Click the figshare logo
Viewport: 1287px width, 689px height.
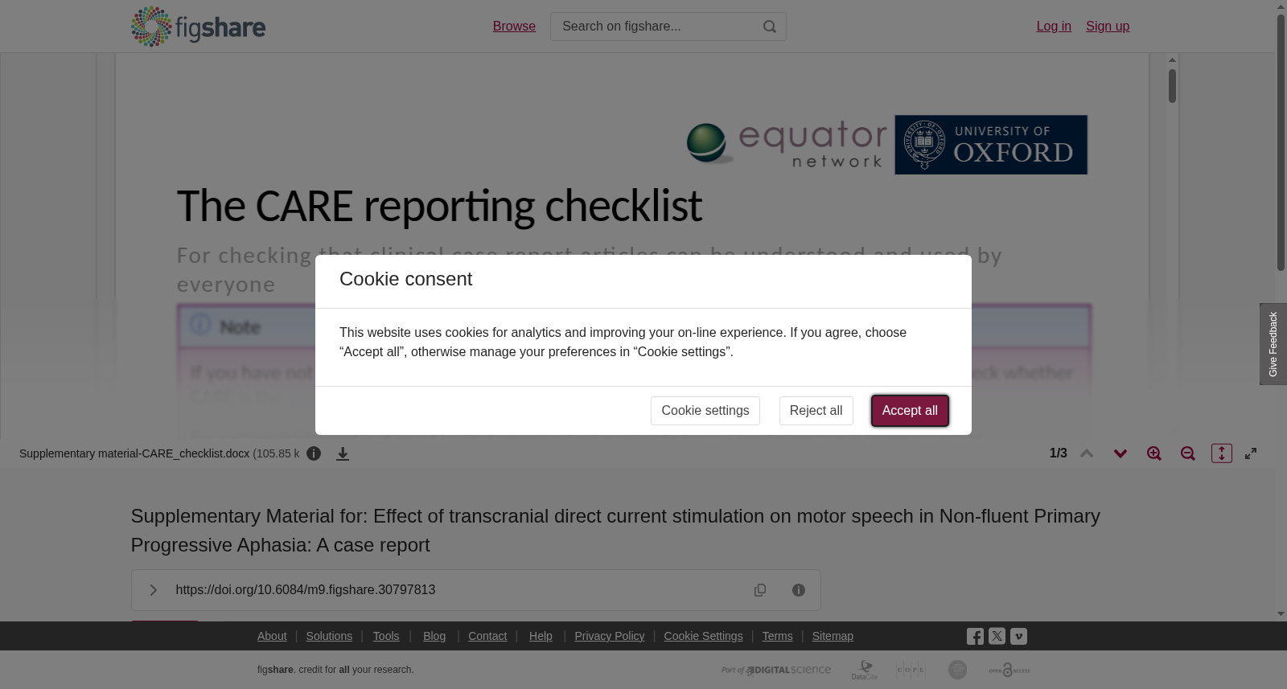(198, 27)
